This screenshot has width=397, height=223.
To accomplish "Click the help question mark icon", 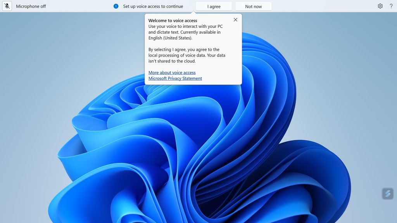I will click(391, 6).
